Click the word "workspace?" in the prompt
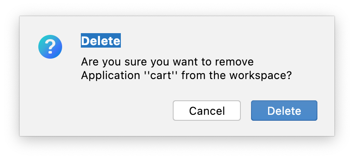354x159 pixels. [261, 76]
